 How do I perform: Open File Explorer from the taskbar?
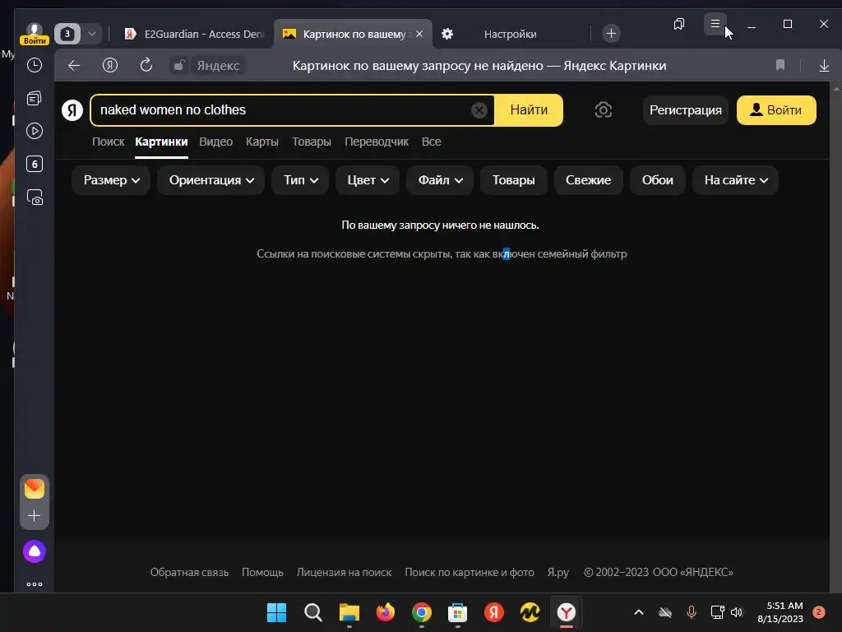(x=349, y=612)
